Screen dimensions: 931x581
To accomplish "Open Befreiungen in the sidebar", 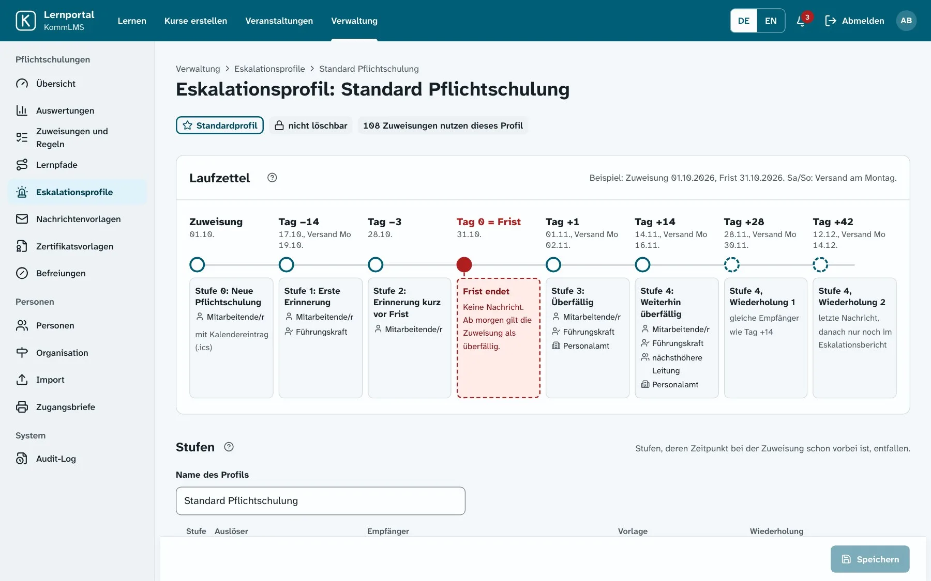I will (x=78, y=273).
